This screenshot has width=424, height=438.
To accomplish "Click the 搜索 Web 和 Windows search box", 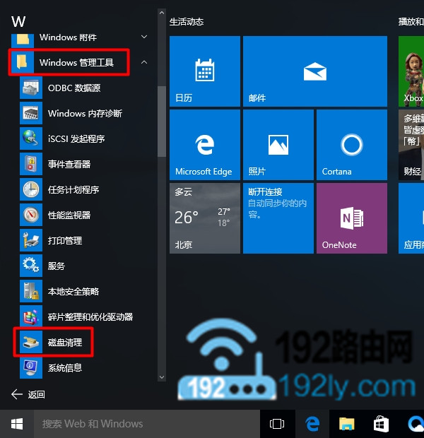I will coord(147,424).
